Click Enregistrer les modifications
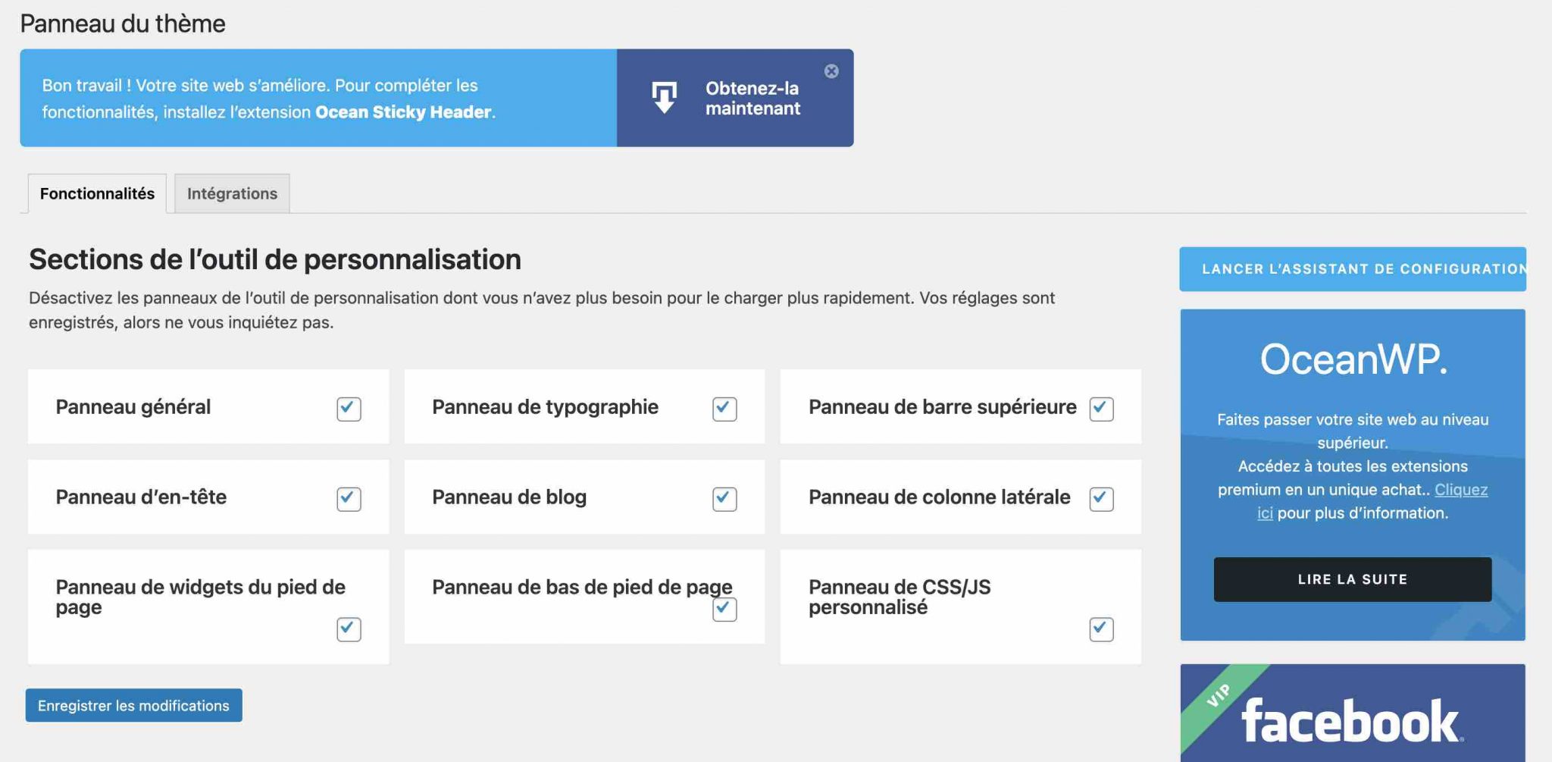The width and height of the screenshot is (1552, 762). coord(133,704)
